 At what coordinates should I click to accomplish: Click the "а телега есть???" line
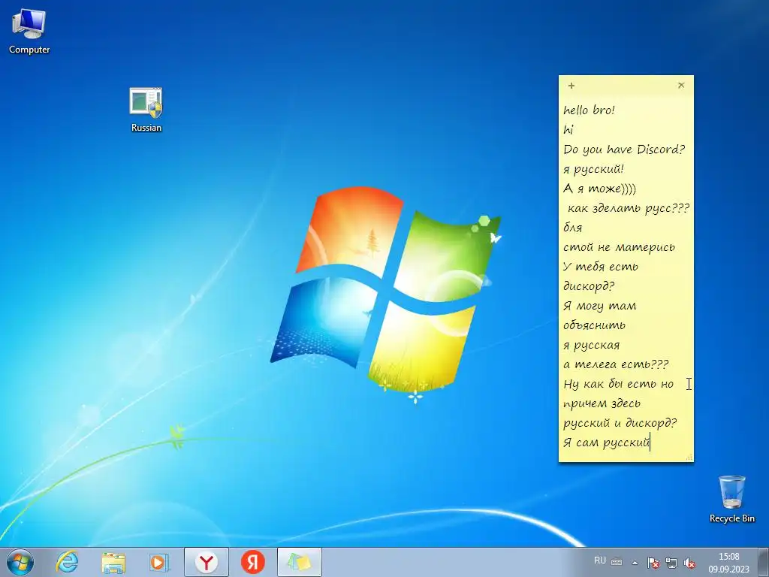click(x=616, y=364)
